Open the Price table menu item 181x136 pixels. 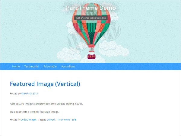click(50, 66)
